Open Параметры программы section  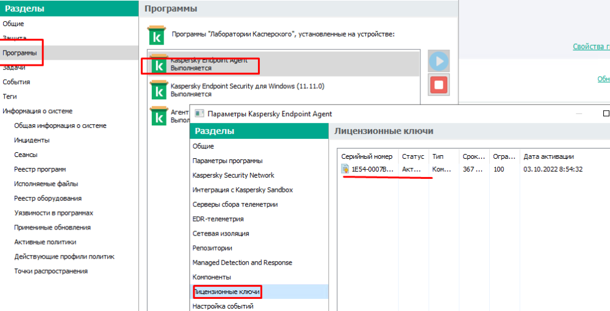click(228, 161)
